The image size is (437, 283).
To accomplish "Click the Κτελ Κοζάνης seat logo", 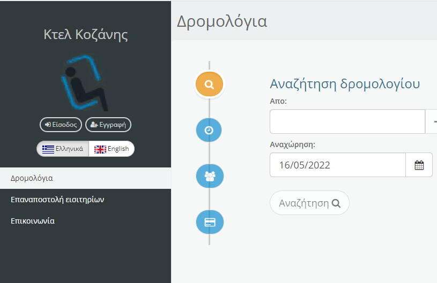I will [84, 82].
